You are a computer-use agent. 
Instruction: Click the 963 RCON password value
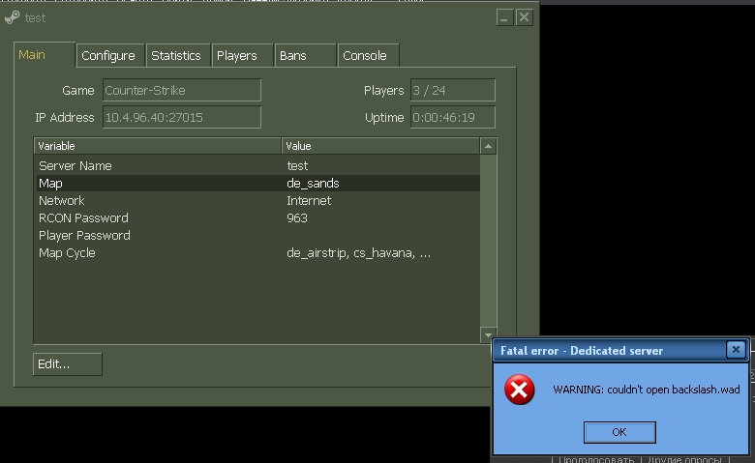(296, 217)
